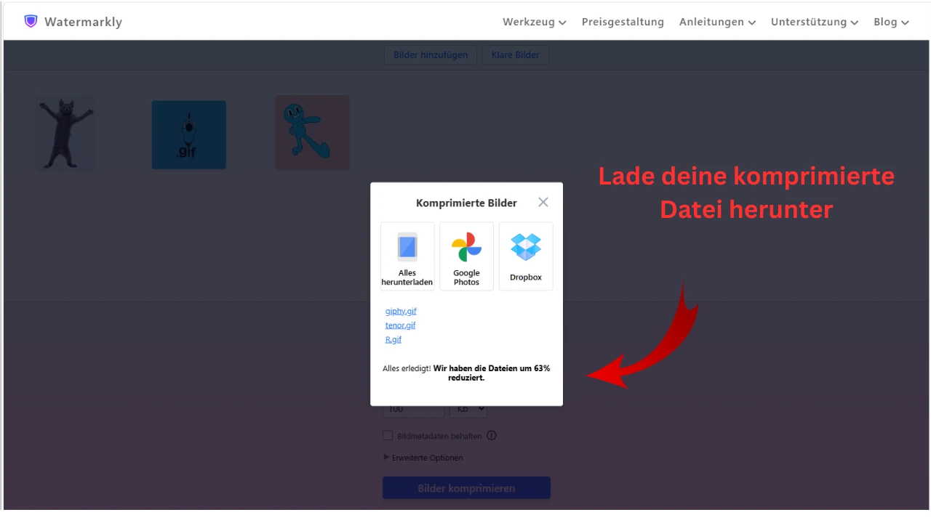Expand the Anleitungen menu
This screenshot has width=931, height=523.
pyautogui.click(x=718, y=22)
